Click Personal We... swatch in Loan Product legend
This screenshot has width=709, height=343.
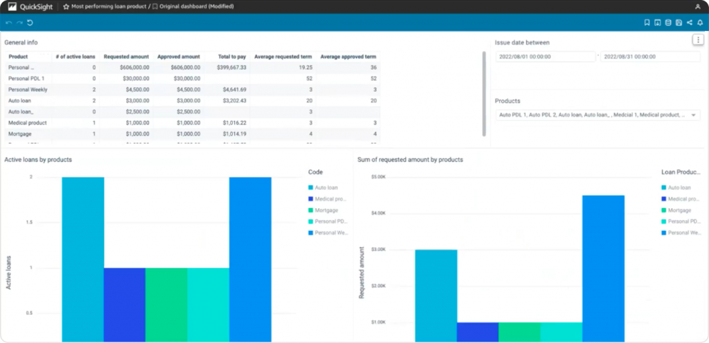[x=664, y=232]
